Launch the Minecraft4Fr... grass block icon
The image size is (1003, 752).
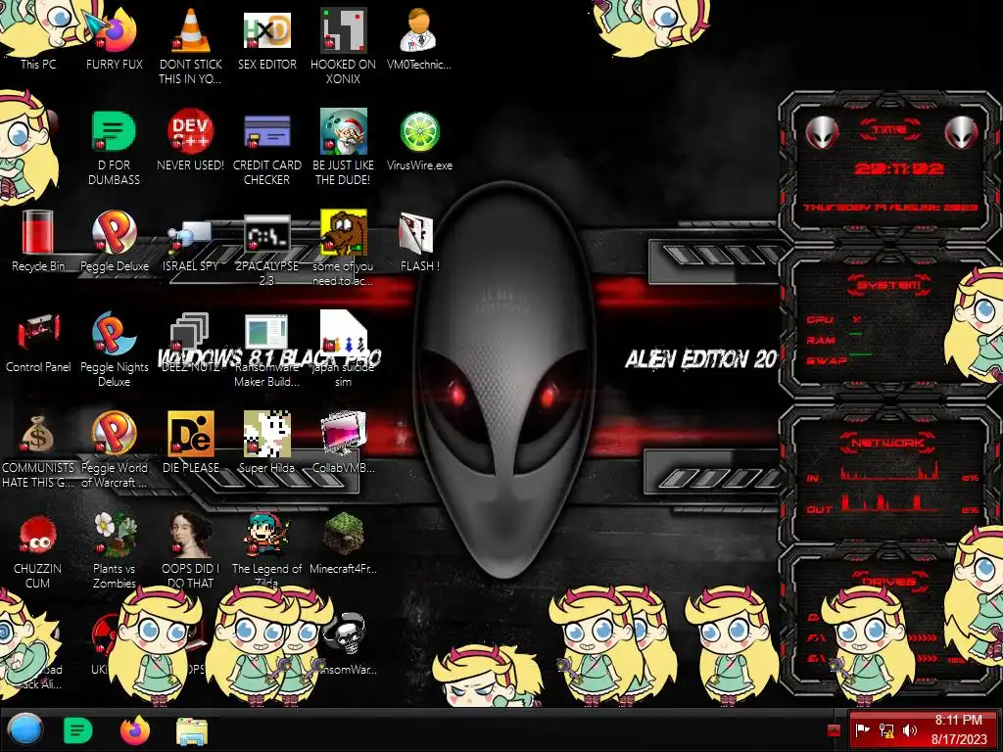pos(344,543)
